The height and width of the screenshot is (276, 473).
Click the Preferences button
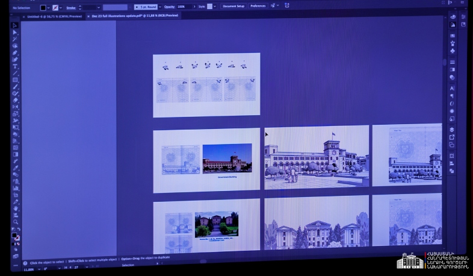[x=258, y=6]
